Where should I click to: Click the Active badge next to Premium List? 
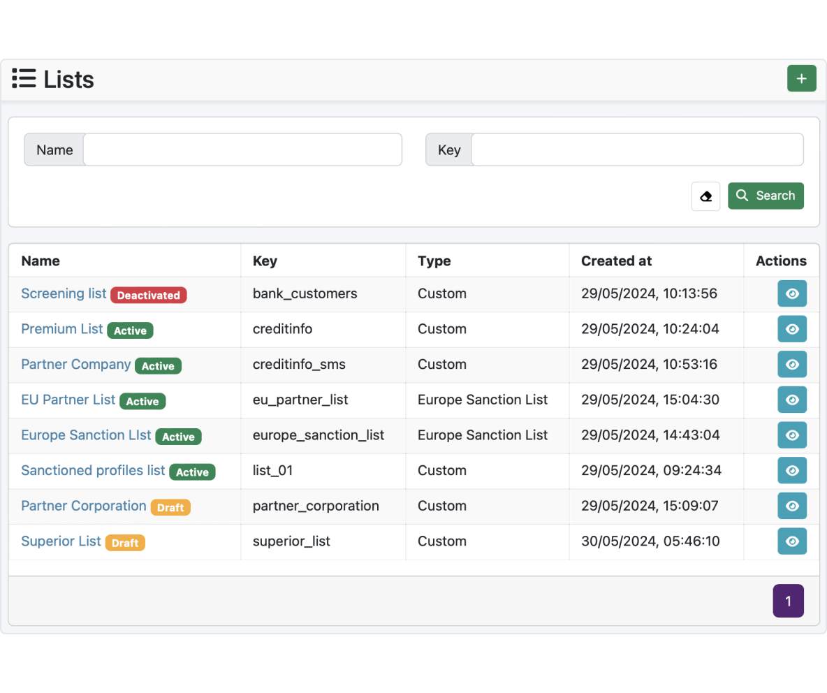131,330
